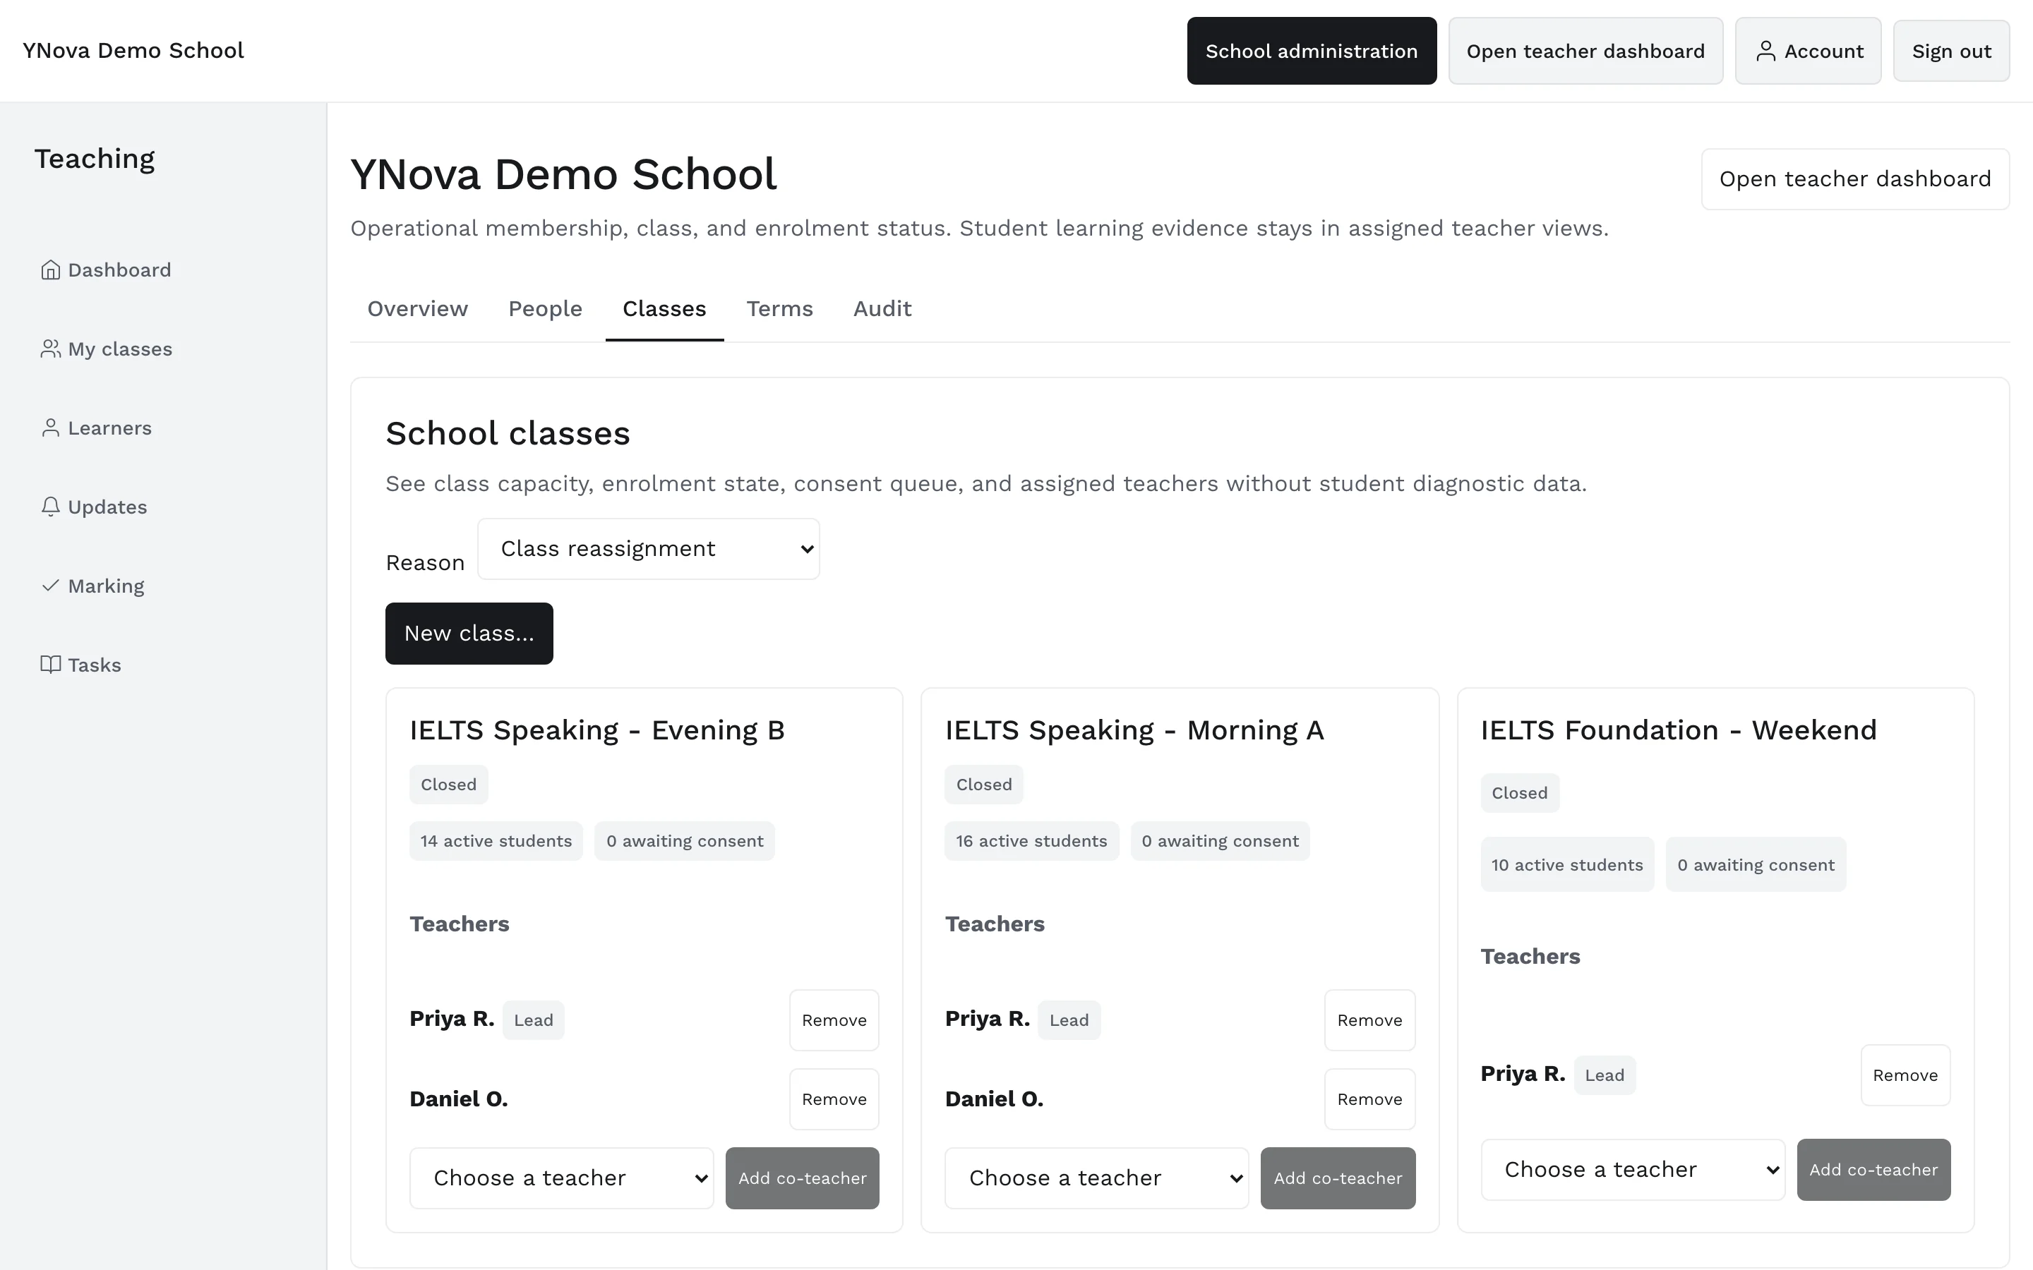The image size is (2033, 1270).
Task: Open teacher dashboard from top header
Action: pyautogui.click(x=1585, y=52)
